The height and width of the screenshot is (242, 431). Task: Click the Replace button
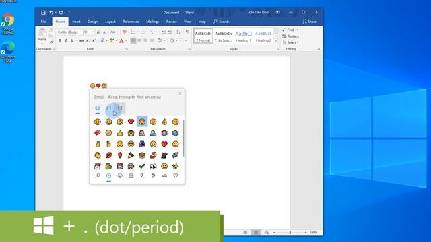(290, 36)
